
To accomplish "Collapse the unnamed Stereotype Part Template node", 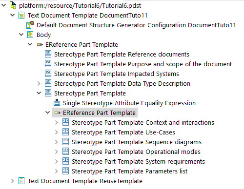I will tap(39, 93).
